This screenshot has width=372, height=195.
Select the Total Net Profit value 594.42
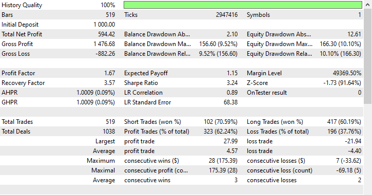pyautogui.click(x=107, y=34)
